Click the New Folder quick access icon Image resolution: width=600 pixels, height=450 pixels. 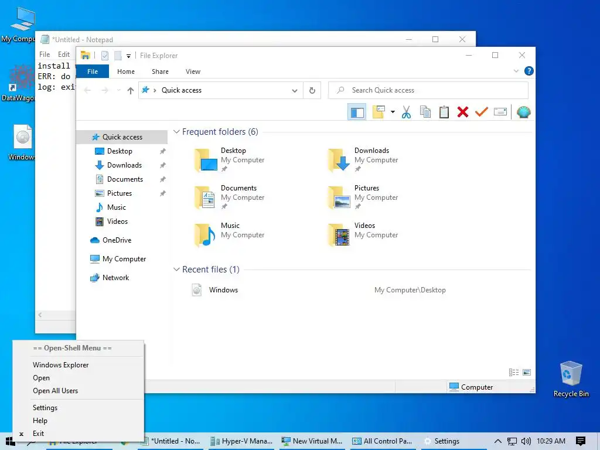(118, 56)
